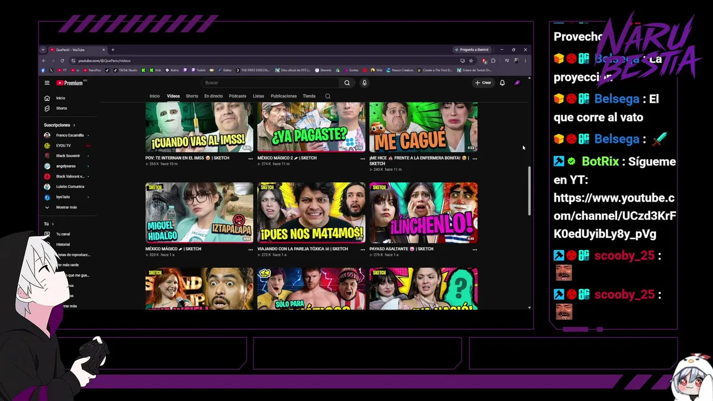Screen dimensions: 713x401
Task: Open options for ME HICE FRENTE A LA ENFERMERA video
Action: tap(475, 158)
